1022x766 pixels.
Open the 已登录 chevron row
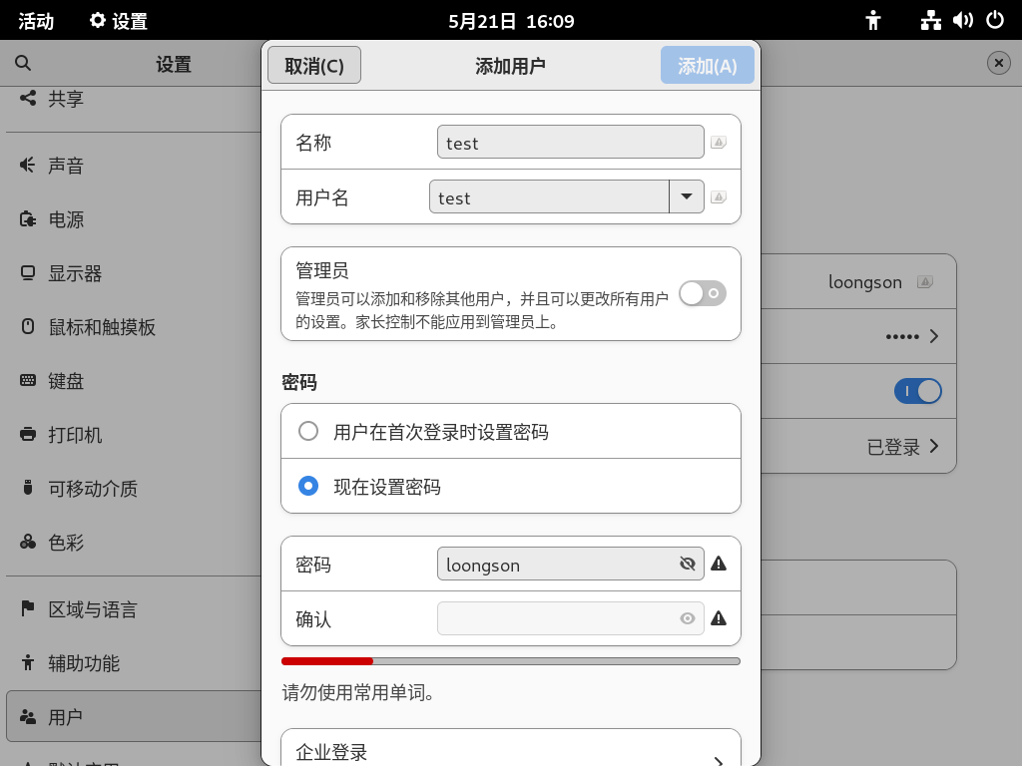[904, 447]
